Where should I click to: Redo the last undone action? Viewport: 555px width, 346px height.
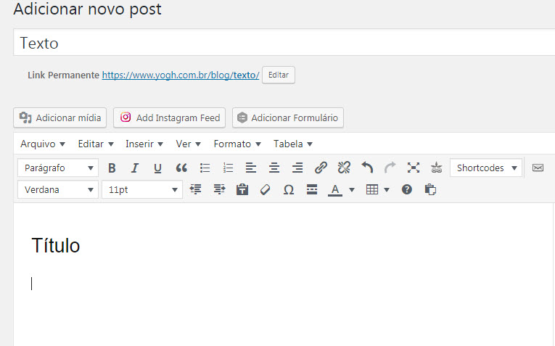(390, 168)
